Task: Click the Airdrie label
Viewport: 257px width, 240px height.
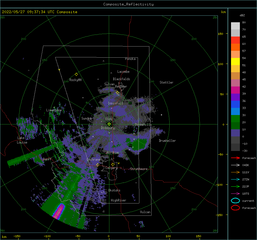Action: pyautogui.click(x=113, y=152)
